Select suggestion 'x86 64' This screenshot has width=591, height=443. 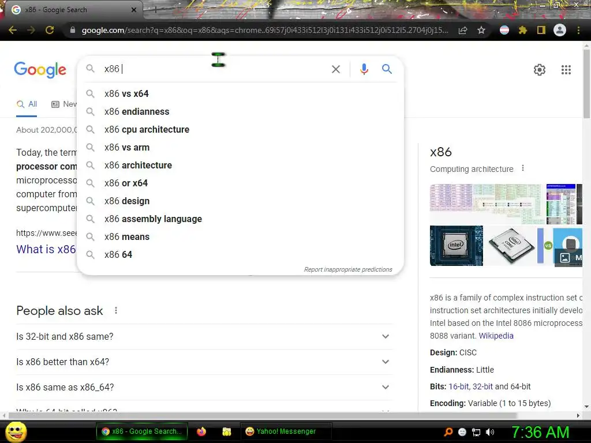[x=240, y=254]
